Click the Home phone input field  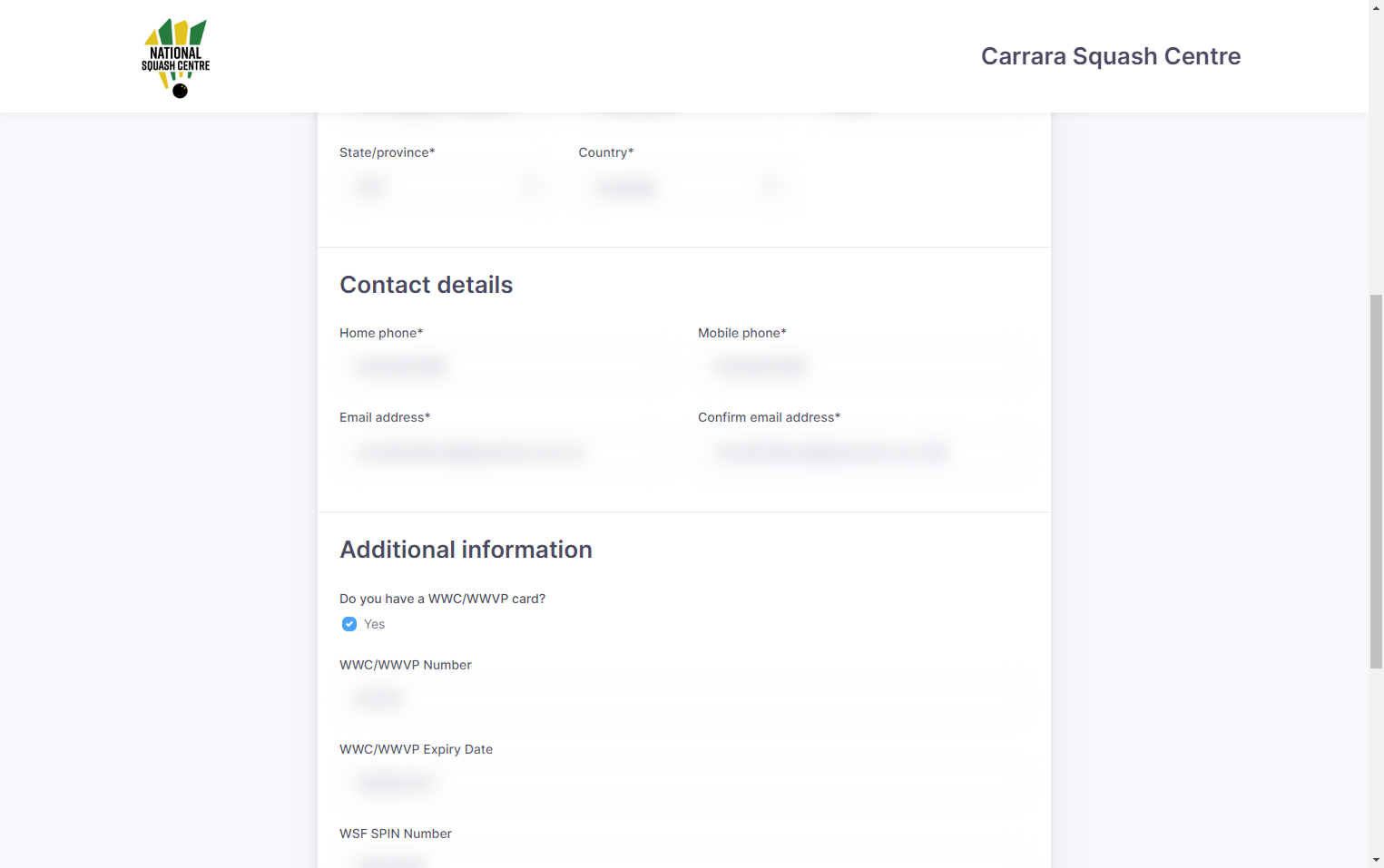tap(504, 366)
